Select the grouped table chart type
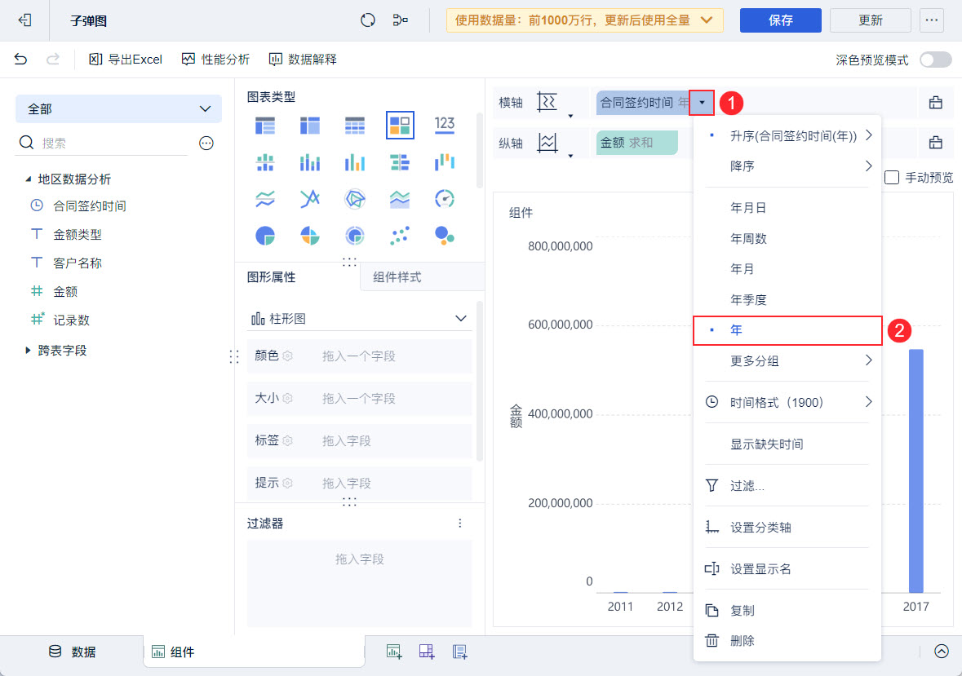Image resolution: width=962 pixels, height=676 pixels. point(265,125)
